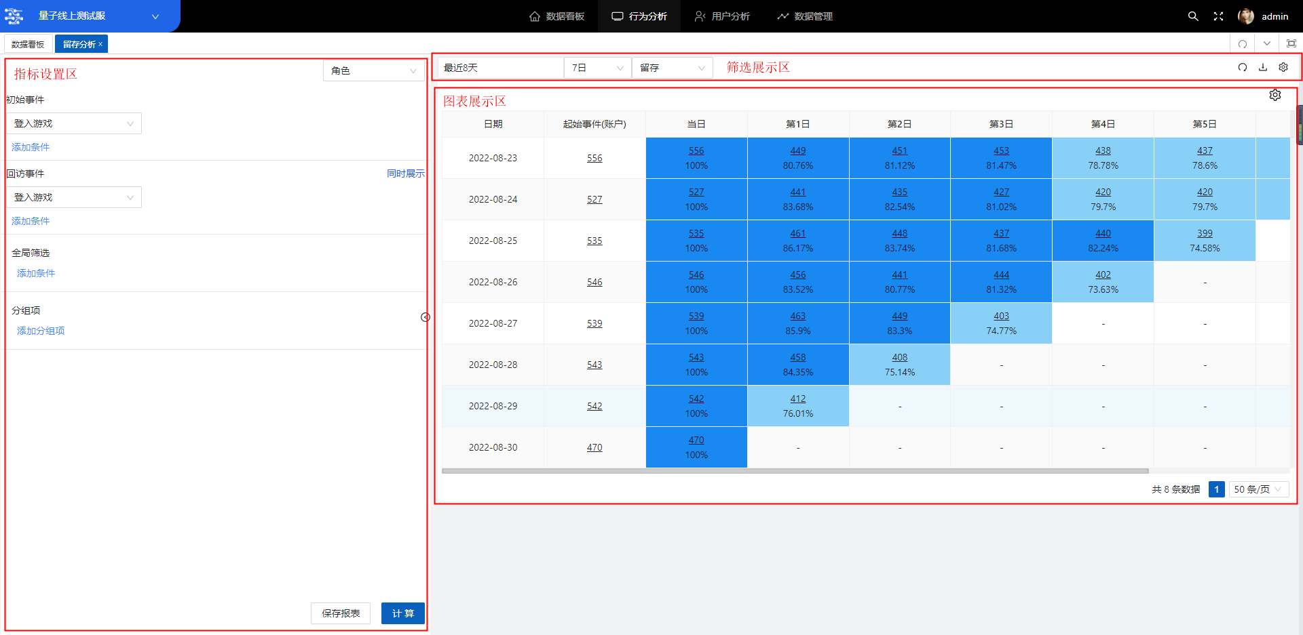
Task: Click the 同时展示 link
Action: (406, 173)
